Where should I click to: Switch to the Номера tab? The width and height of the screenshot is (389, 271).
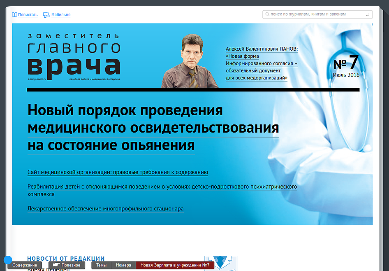[123, 265]
